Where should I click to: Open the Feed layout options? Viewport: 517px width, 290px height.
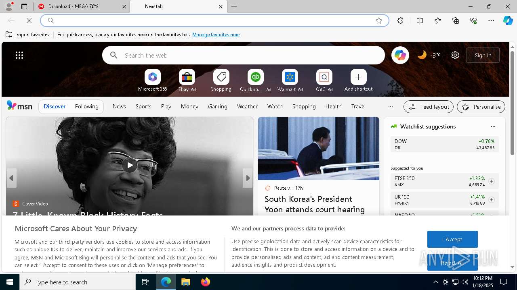pyautogui.click(x=429, y=107)
